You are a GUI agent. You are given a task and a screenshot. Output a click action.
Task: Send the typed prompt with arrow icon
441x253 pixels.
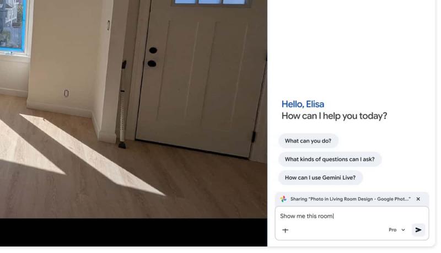click(x=418, y=230)
